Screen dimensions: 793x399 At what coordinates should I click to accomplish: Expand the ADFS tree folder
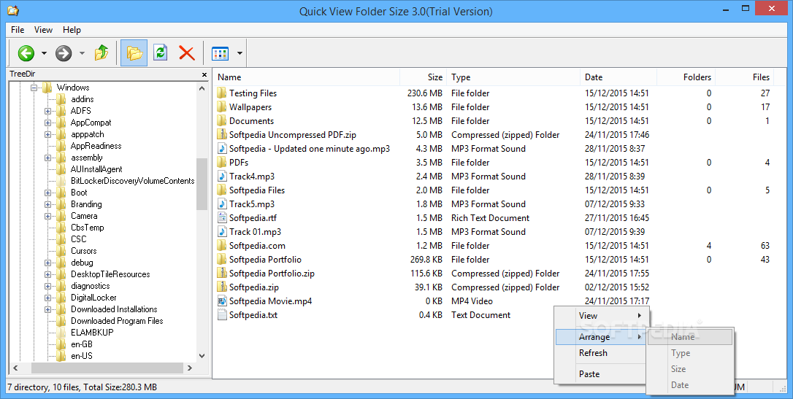pyautogui.click(x=48, y=111)
